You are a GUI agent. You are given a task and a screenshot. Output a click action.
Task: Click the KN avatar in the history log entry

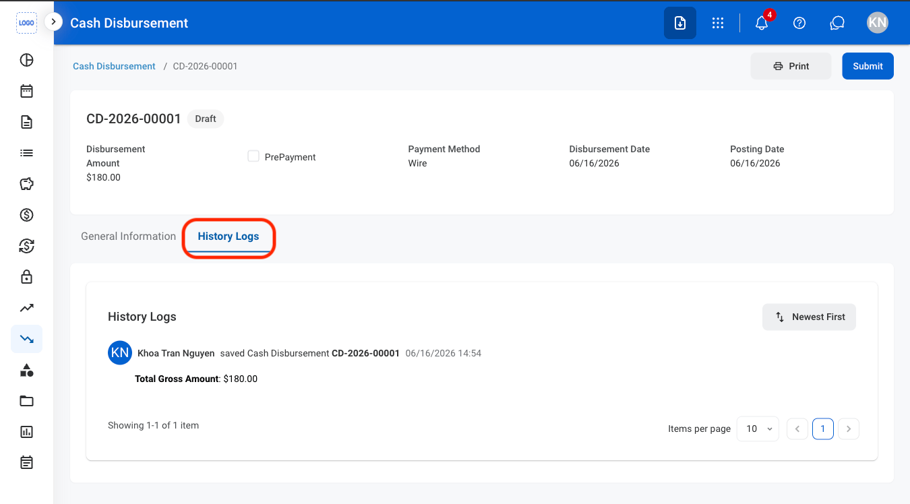[x=120, y=353]
